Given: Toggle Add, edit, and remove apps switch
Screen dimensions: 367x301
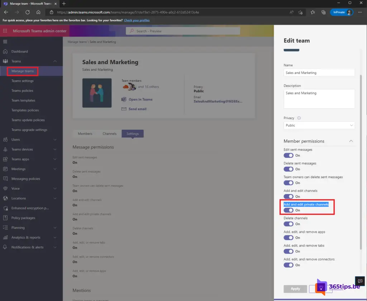Looking at the screenshot, I should click(289, 237).
